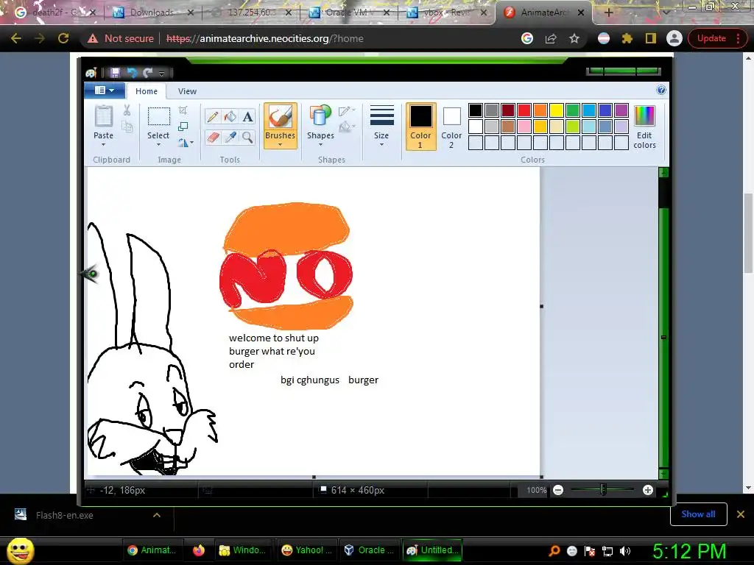Select the Eraser tool

pyautogui.click(x=212, y=138)
